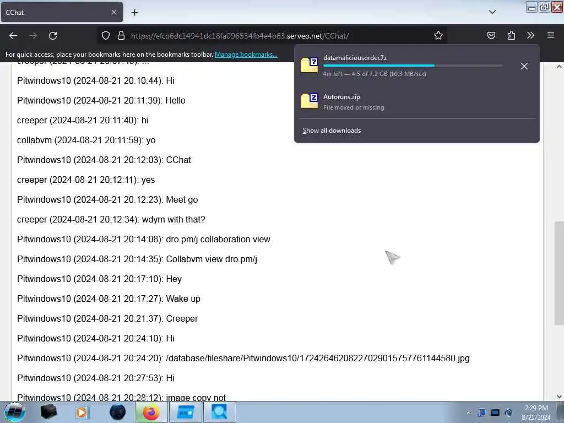
Task: Click the 'Hey' message at 20:17:10
Action: pos(99,279)
